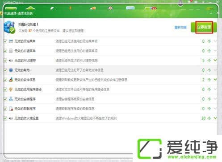Click the up arrow in 无效的软件信息 row

pyautogui.click(x=209, y=80)
